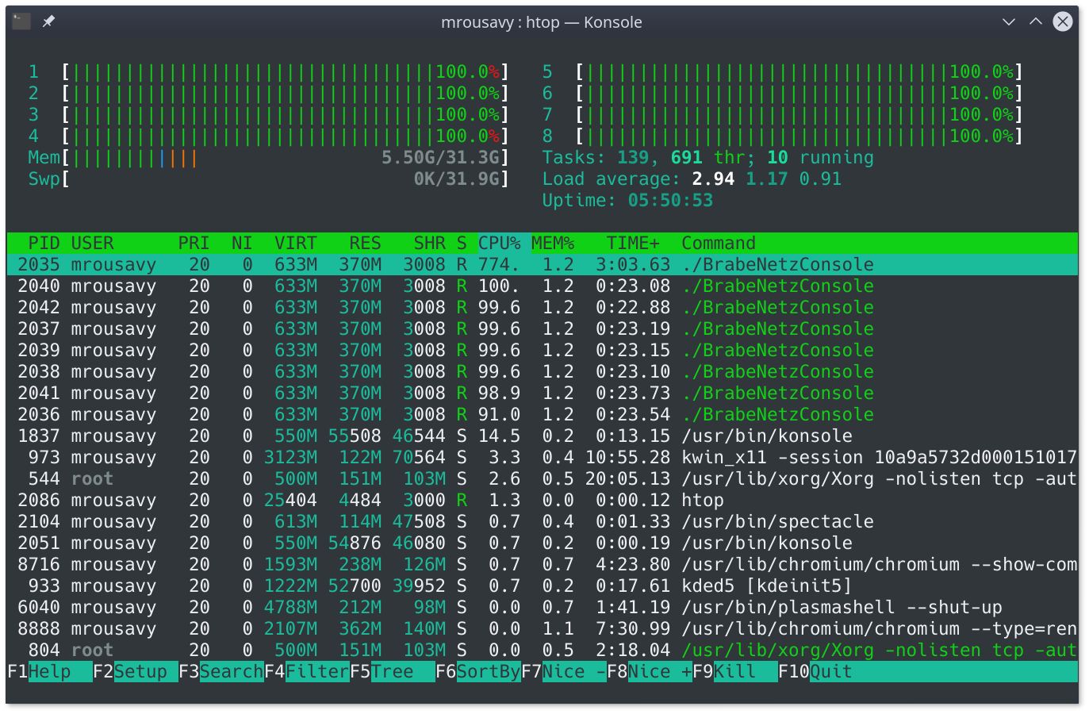Screen dimensions: 1089x714
Task: Sort by the USER column header
Action: pyautogui.click(x=92, y=244)
